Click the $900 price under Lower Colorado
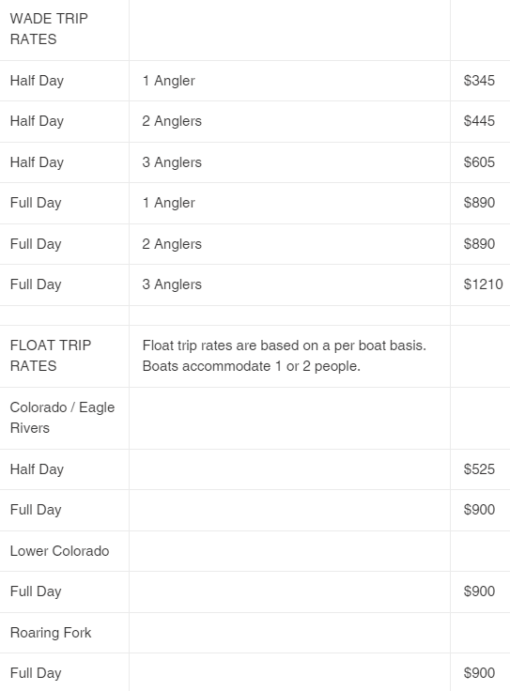 (479, 591)
